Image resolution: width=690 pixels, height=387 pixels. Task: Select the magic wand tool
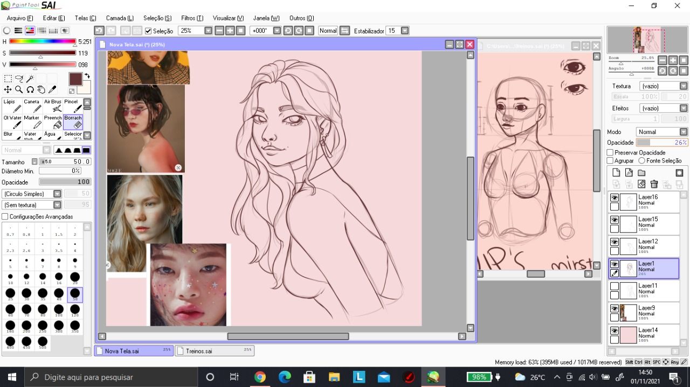[30, 79]
